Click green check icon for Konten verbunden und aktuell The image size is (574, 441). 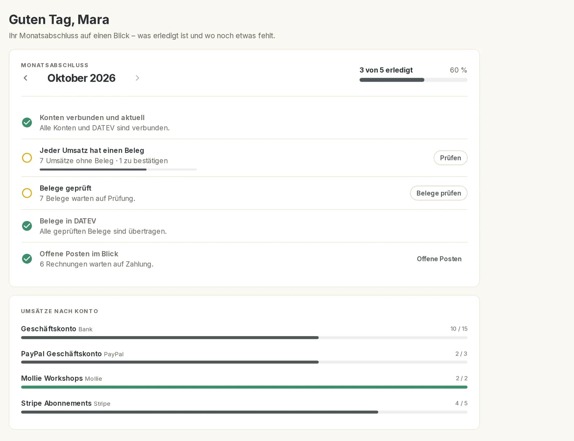pyautogui.click(x=27, y=123)
